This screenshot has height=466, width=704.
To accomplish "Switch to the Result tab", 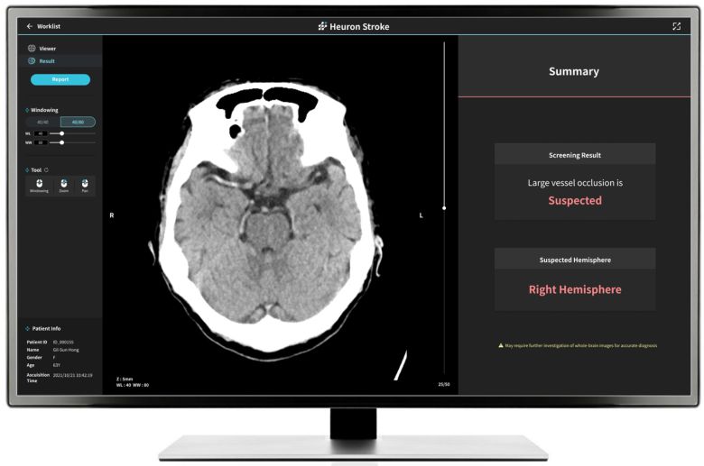I will [47, 61].
